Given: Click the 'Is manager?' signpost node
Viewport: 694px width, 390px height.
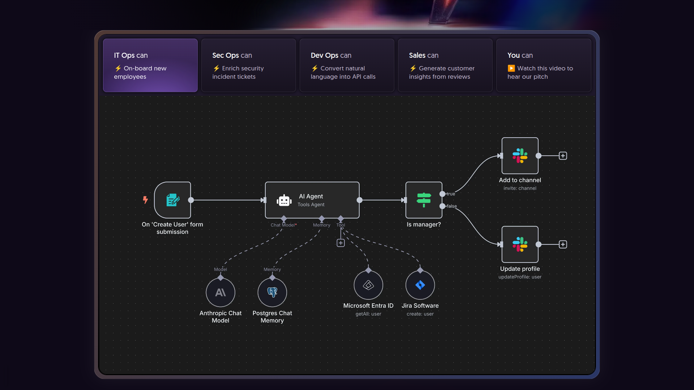Looking at the screenshot, I should click(424, 200).
